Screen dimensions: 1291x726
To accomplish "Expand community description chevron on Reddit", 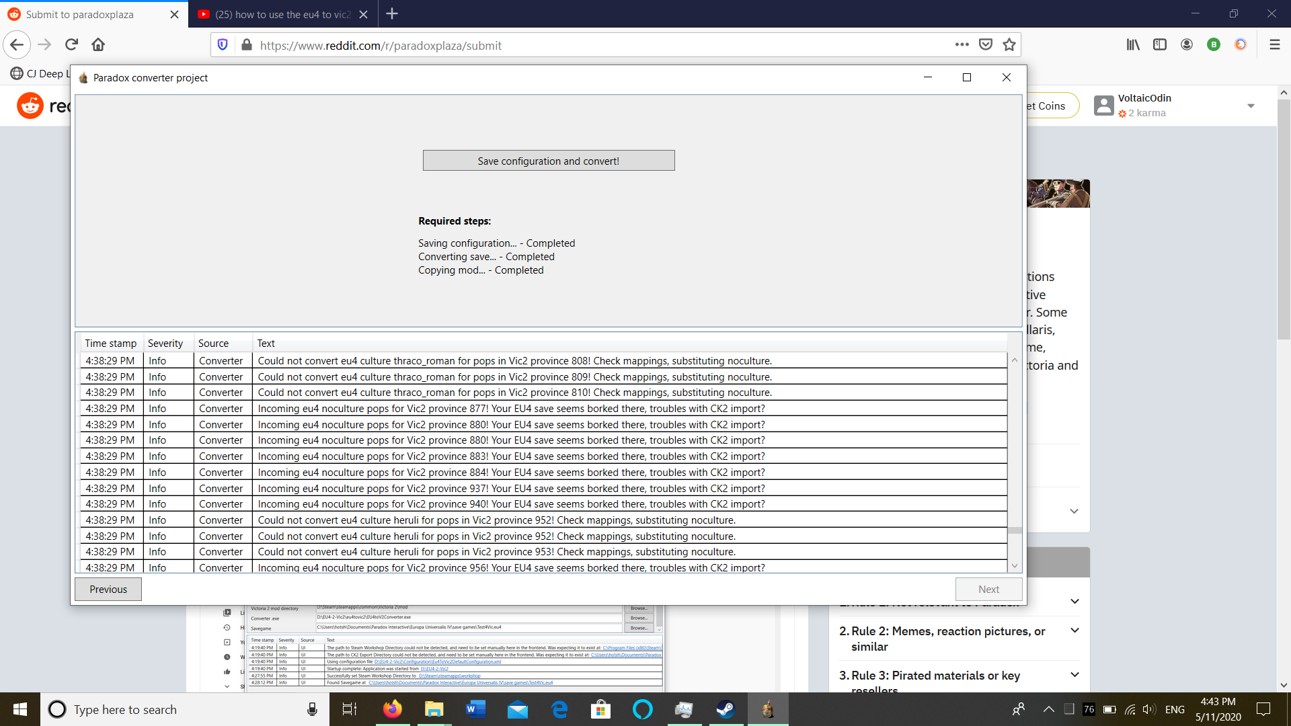I will (1074, 511).
